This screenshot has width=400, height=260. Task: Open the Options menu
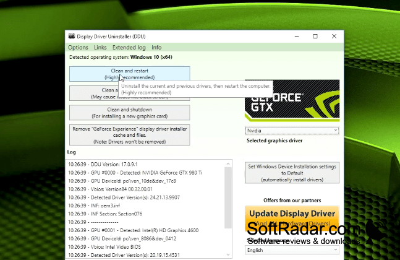tap(78, 48)
